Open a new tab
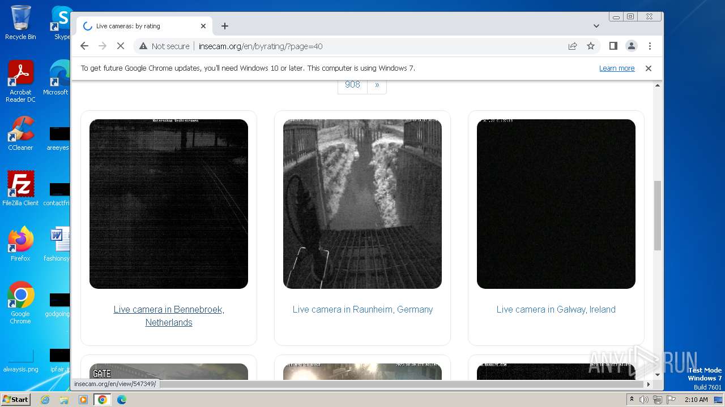Viewport: 725px width, 407px height. [x=225, y=26]
